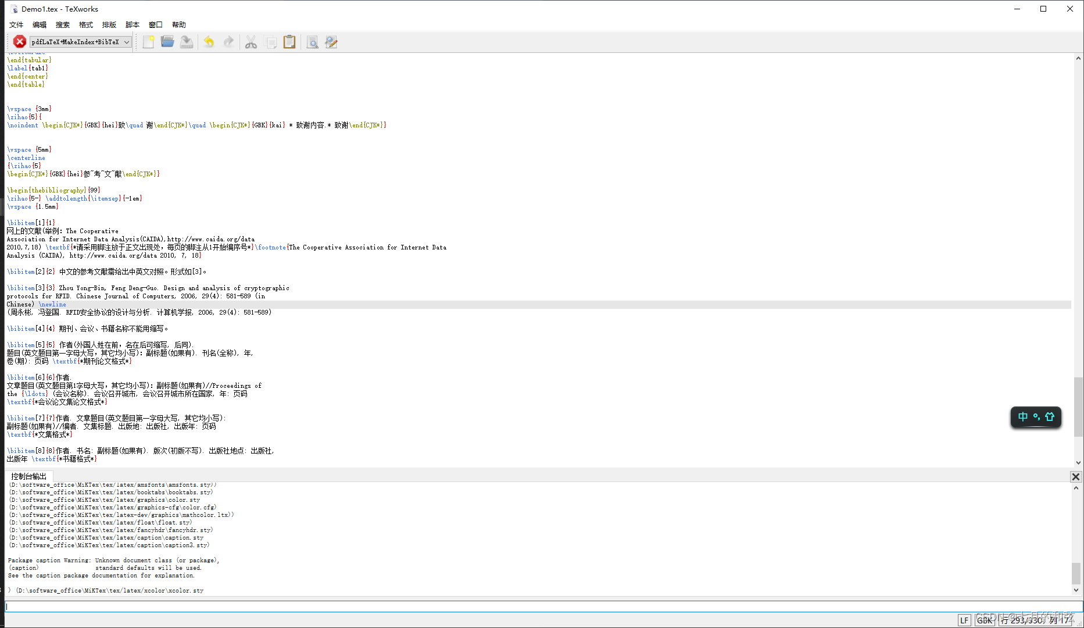Click the Paste clipboard icon
Screen dimensions: 1084x628
coord(289,41)
